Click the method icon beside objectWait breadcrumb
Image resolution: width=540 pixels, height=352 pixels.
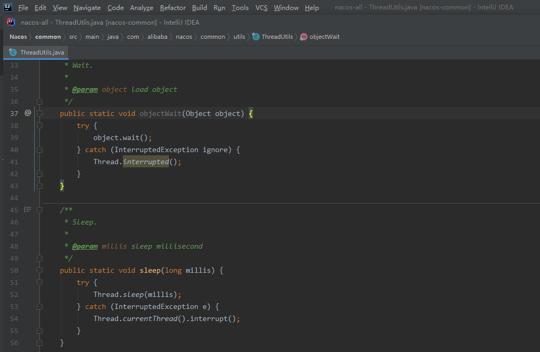pyautogui.click(x=303, y=37)
